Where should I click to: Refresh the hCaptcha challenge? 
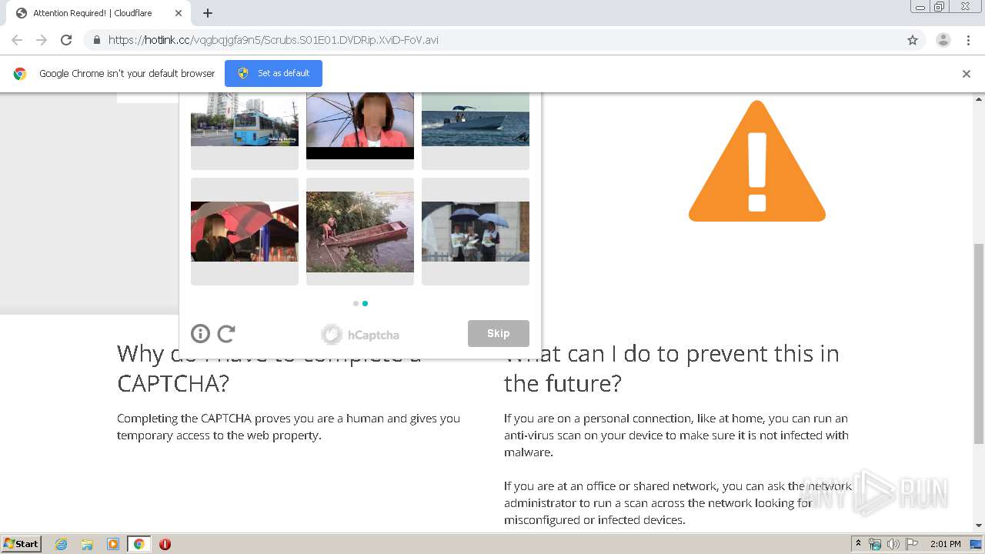[226, 333]
